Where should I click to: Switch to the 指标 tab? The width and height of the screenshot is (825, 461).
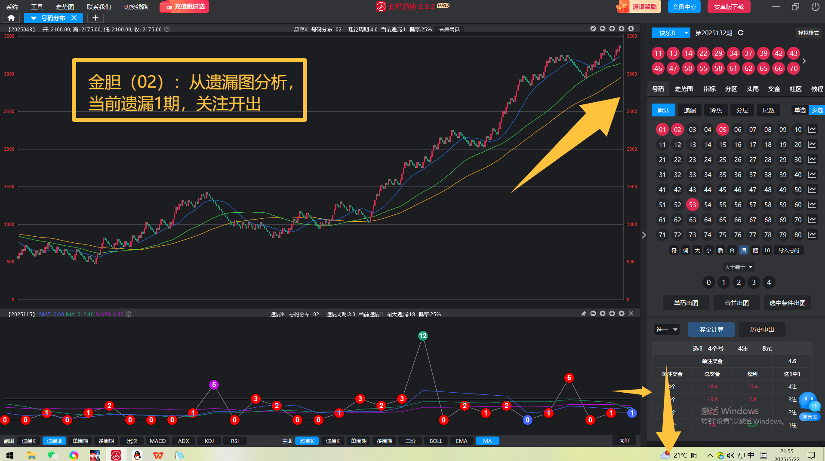pos(710,89)
